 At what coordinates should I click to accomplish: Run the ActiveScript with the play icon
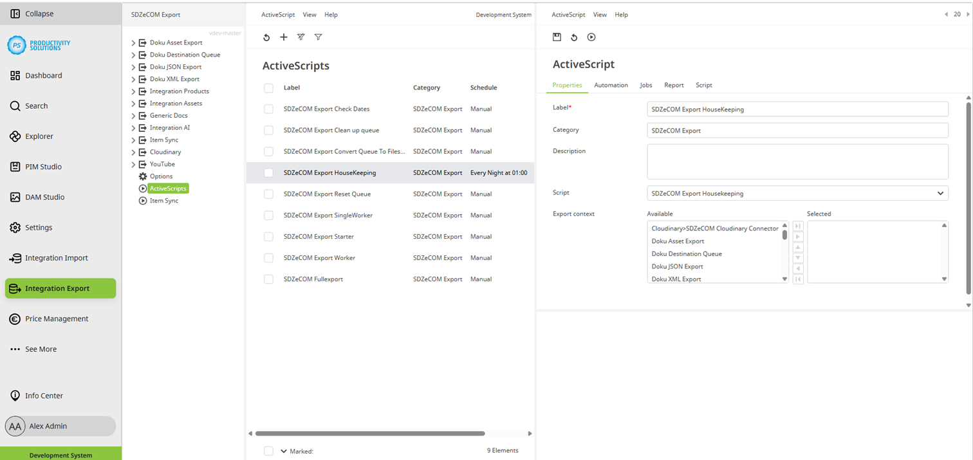(591, 37)
